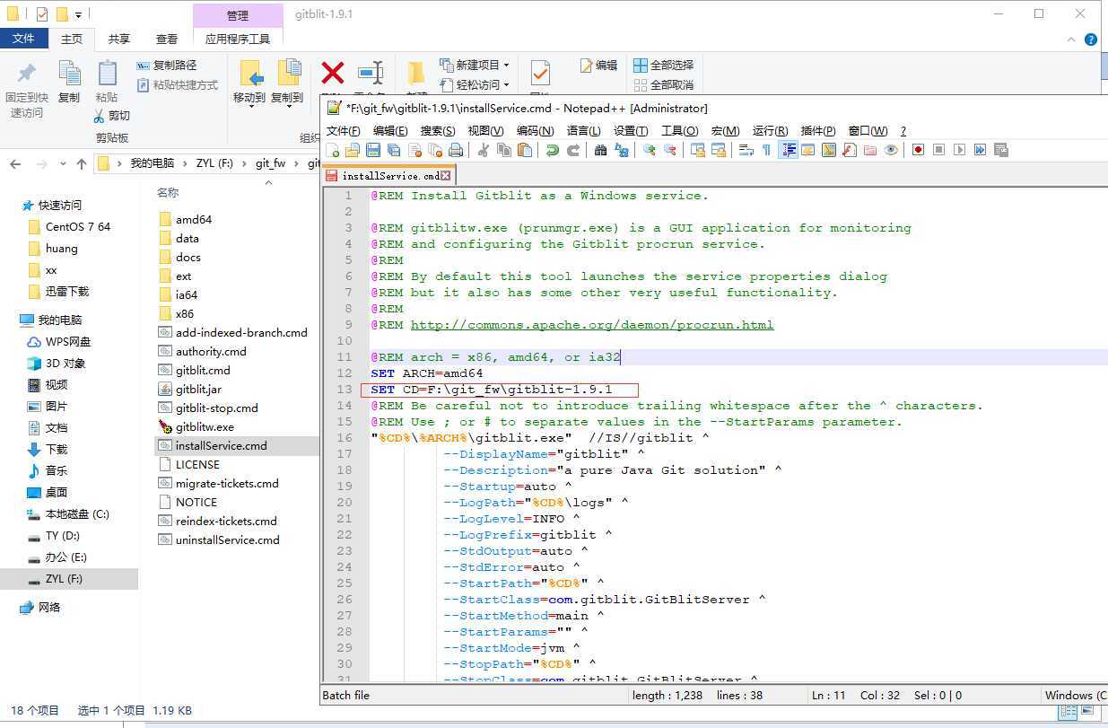Open the Function List panel icon
The height and width of the screenshot is (728, 1108).
pyautogui.click(x=850, y=150)
